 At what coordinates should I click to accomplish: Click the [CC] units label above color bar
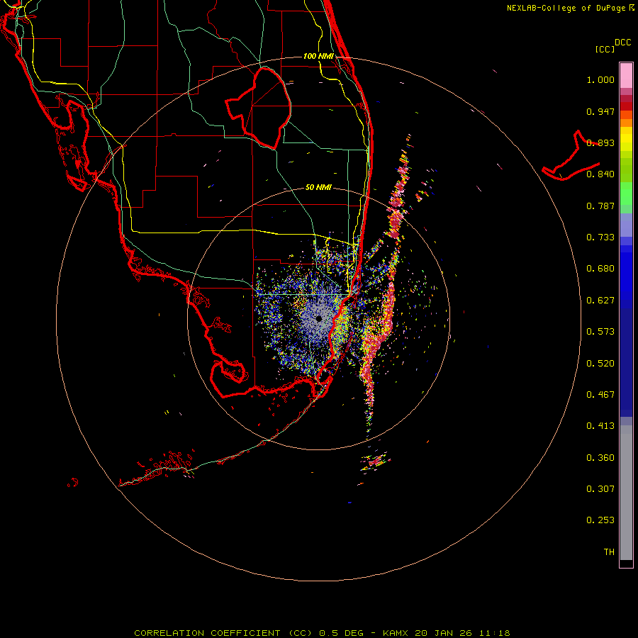pos(605,49)
